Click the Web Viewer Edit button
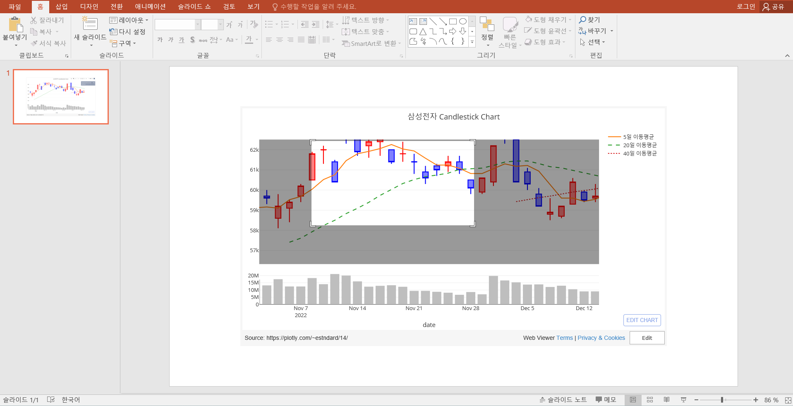The image size is (793, 406). click(x=647, y=338)
